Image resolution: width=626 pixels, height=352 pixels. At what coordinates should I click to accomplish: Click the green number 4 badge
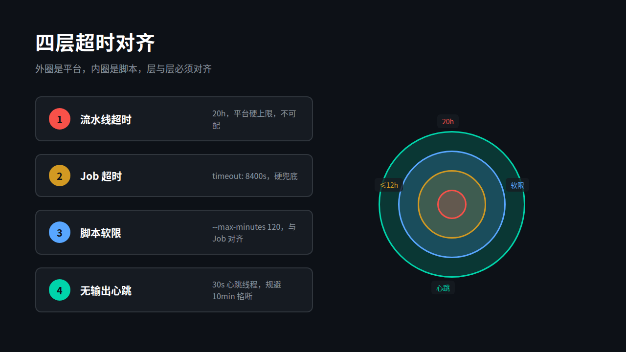click(x=60, y=290)
